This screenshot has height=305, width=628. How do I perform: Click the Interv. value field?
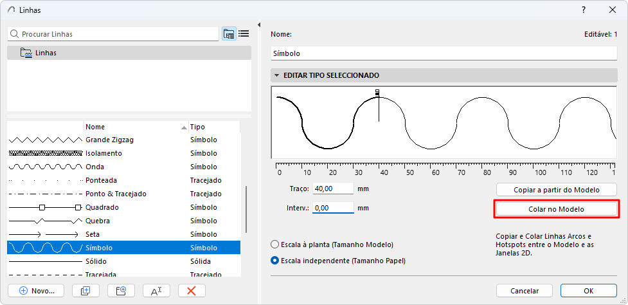[333, 208]
